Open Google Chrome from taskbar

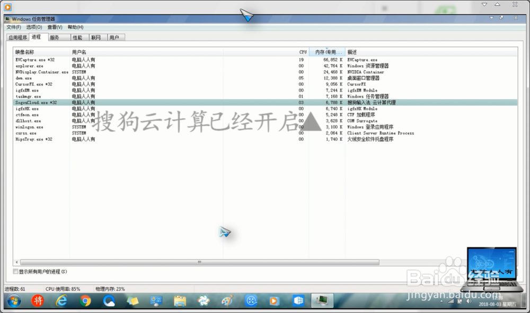coord(85,300)
